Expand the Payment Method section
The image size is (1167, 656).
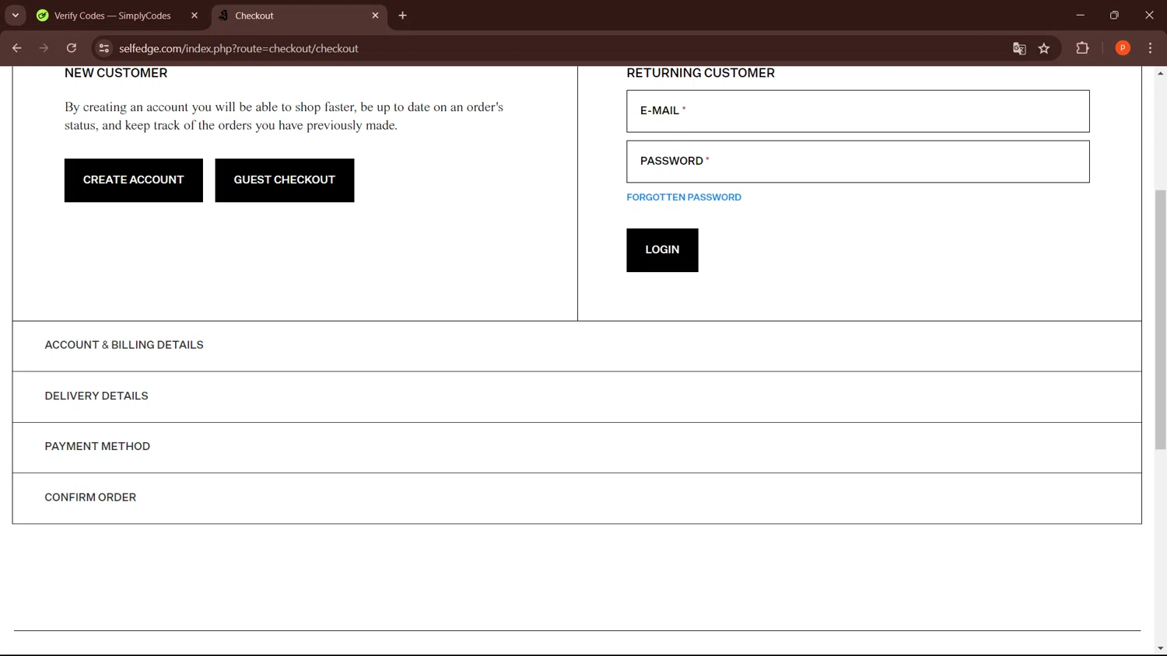577,447
